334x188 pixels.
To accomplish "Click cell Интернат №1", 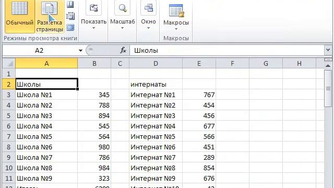I will tap(156, 95).
